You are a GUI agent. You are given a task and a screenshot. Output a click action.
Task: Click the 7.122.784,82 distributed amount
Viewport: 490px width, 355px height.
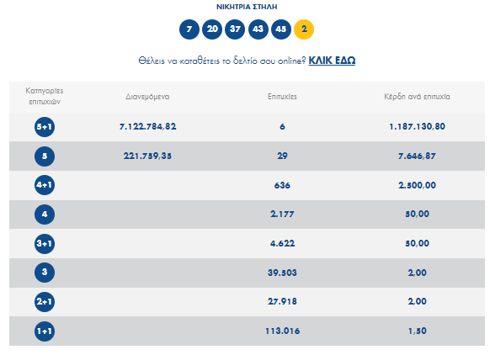147,126
